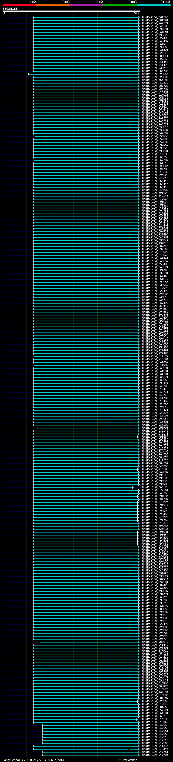173x762 pixels.
Task: Click the yellow query-gap triangle in the legend
Action: tap(22, 760)
